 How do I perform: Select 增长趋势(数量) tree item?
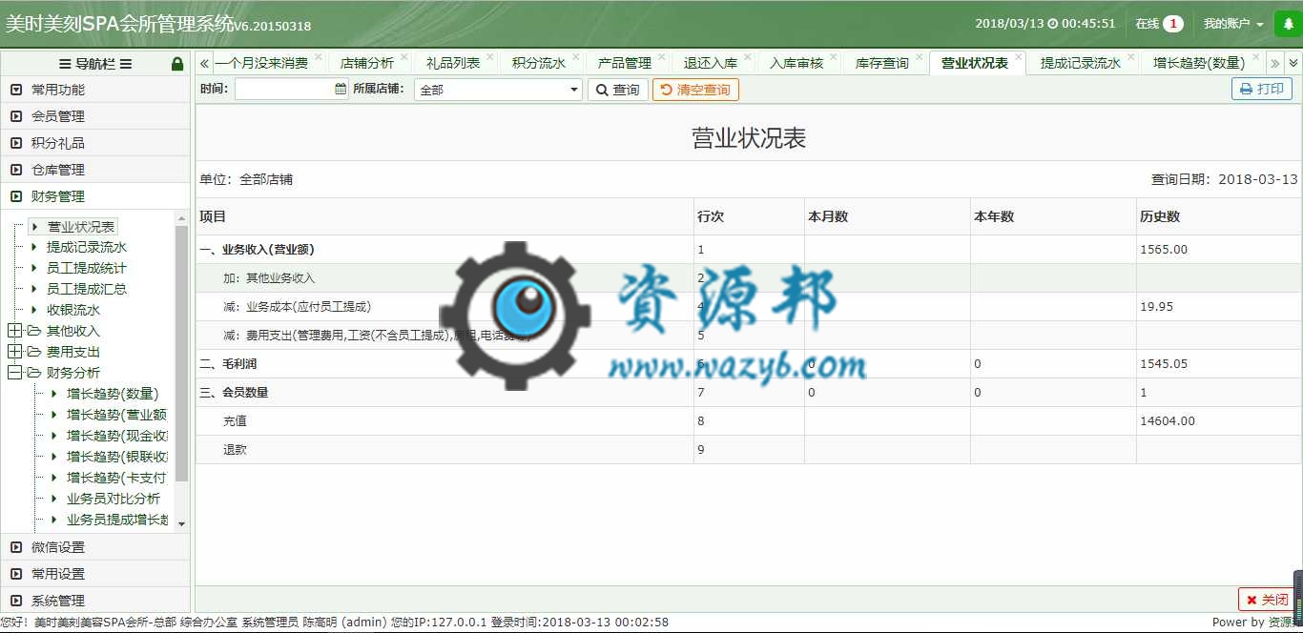[113, 394]
